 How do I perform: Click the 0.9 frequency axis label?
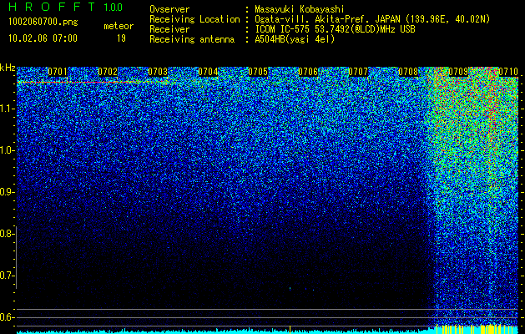point(7,192)
